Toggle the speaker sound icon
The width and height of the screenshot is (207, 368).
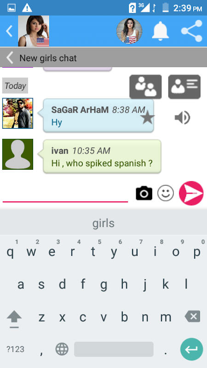coord(182,118)
